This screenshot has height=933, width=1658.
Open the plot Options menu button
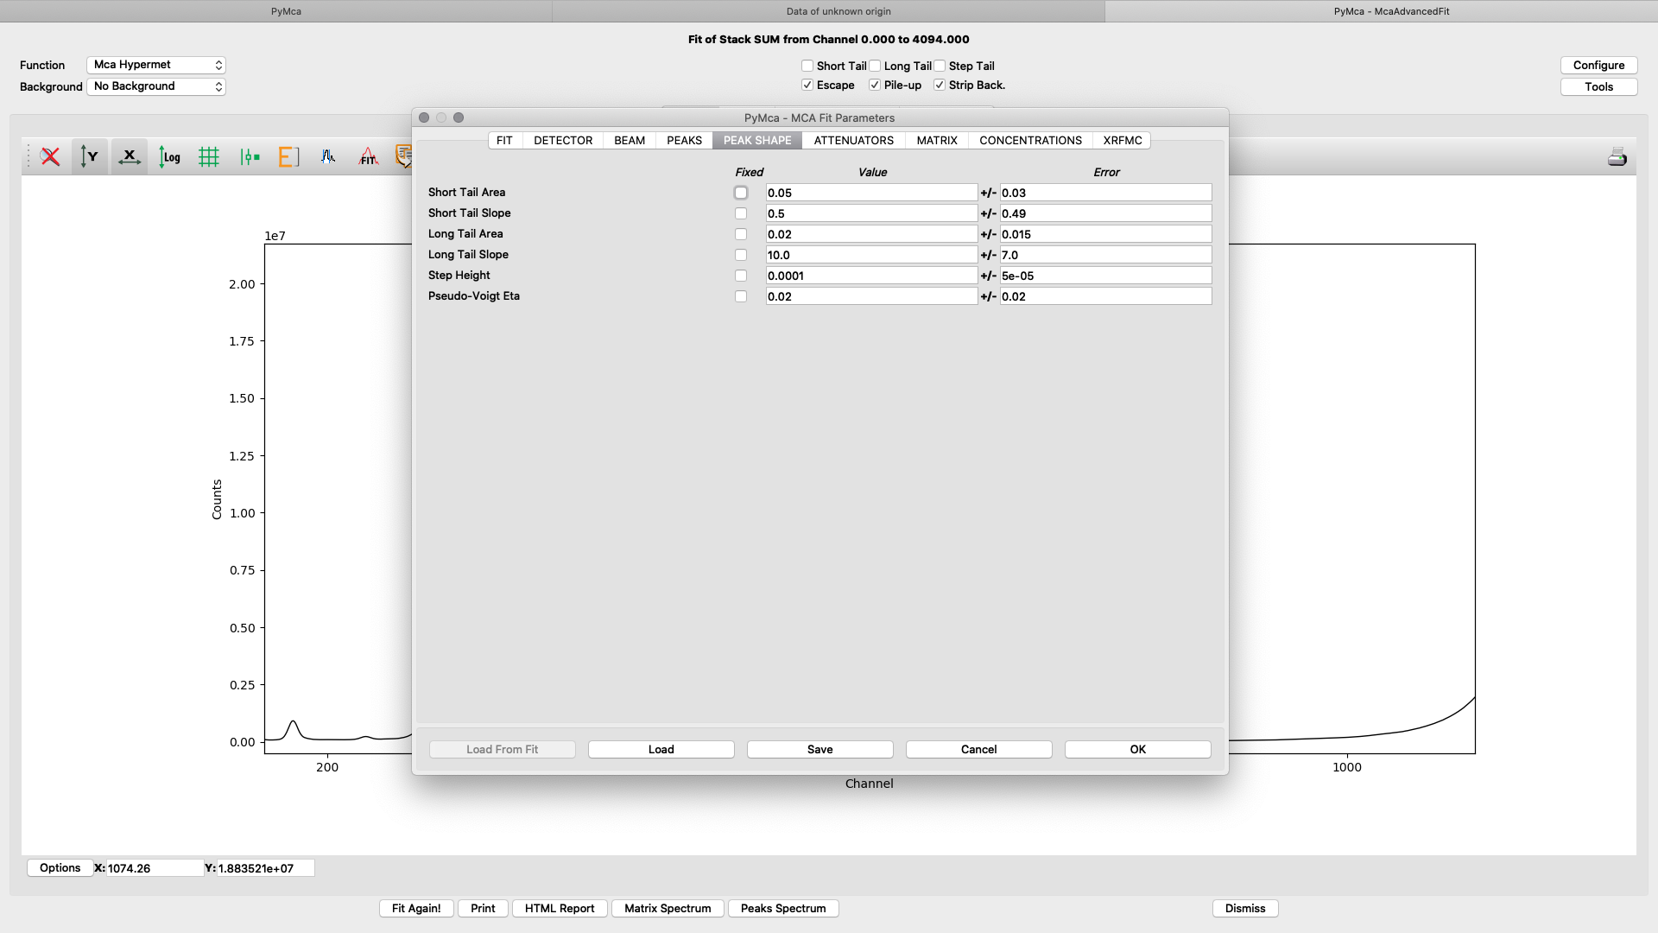(60, 867)
